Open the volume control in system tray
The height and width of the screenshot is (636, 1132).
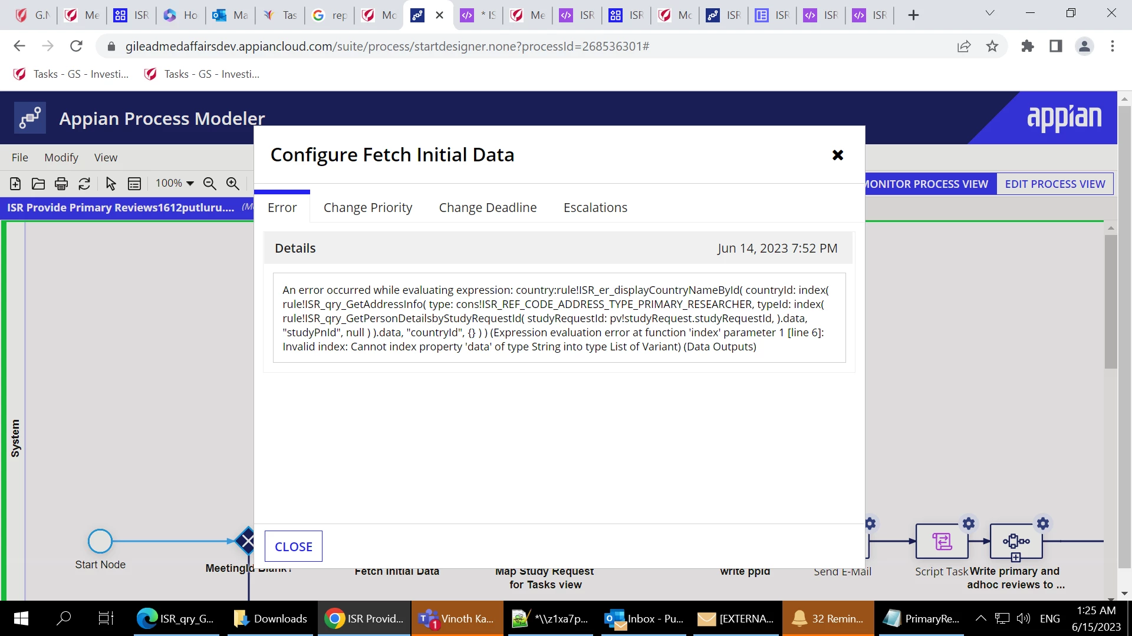(x=1023, y=618)
